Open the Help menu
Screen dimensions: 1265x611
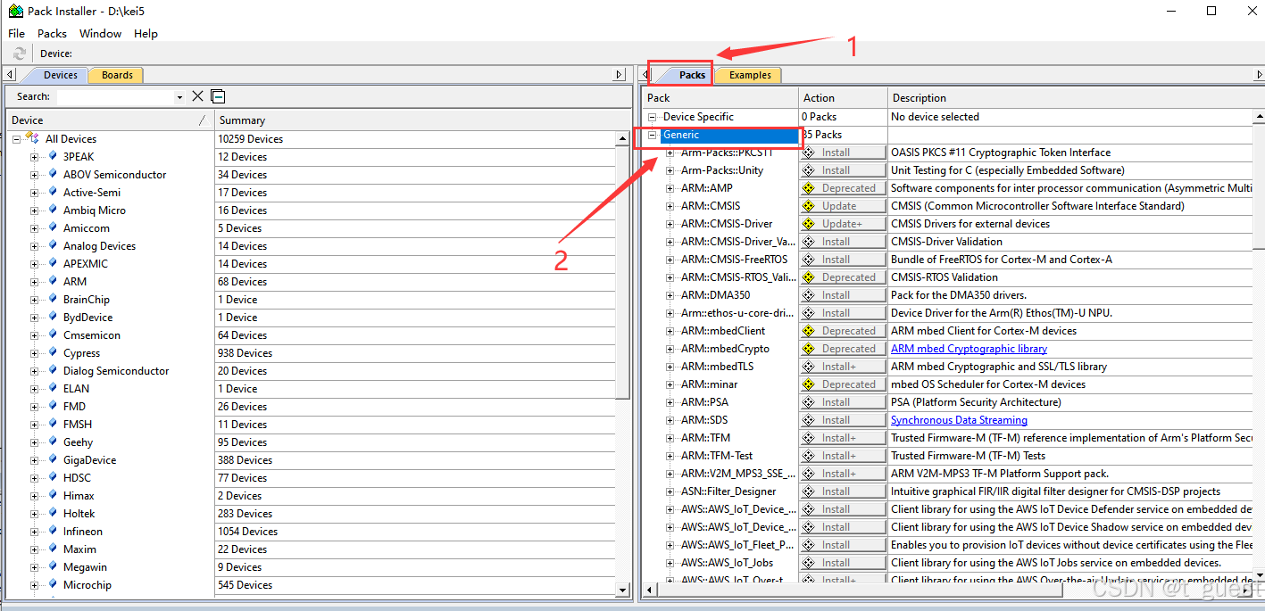click(146, 33)
